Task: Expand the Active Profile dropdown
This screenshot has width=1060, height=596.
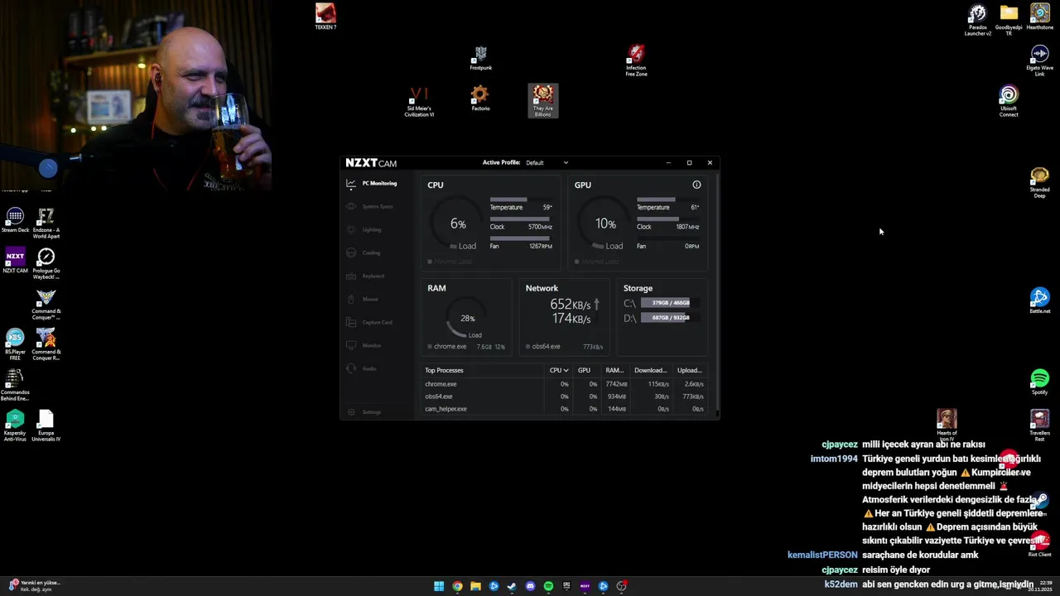Action: (x=547, y=163)
